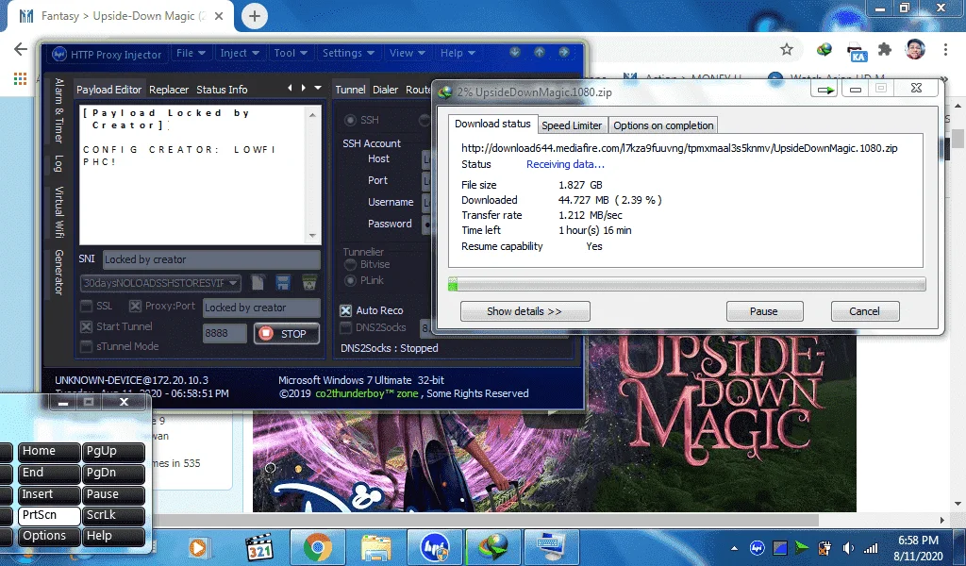Click the trash bin icon beside config dropdown
Viewport: 966px width, 566px height.
point(309,283)
